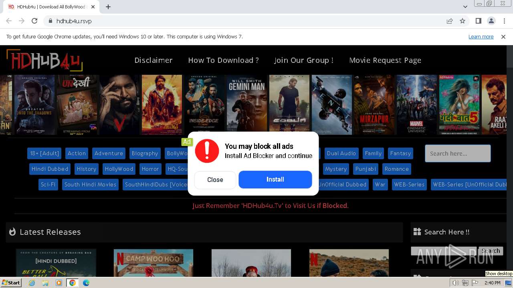
Task: Open the Marvel Cinematic Universe poster
Action: coord(417,105)
